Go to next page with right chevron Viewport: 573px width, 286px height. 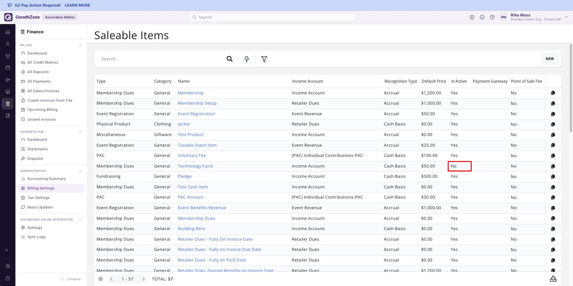(144, 279)
